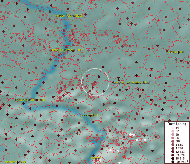Click the legend swatch for 1 815
This screenshot has height=164, width=190.
173,145
